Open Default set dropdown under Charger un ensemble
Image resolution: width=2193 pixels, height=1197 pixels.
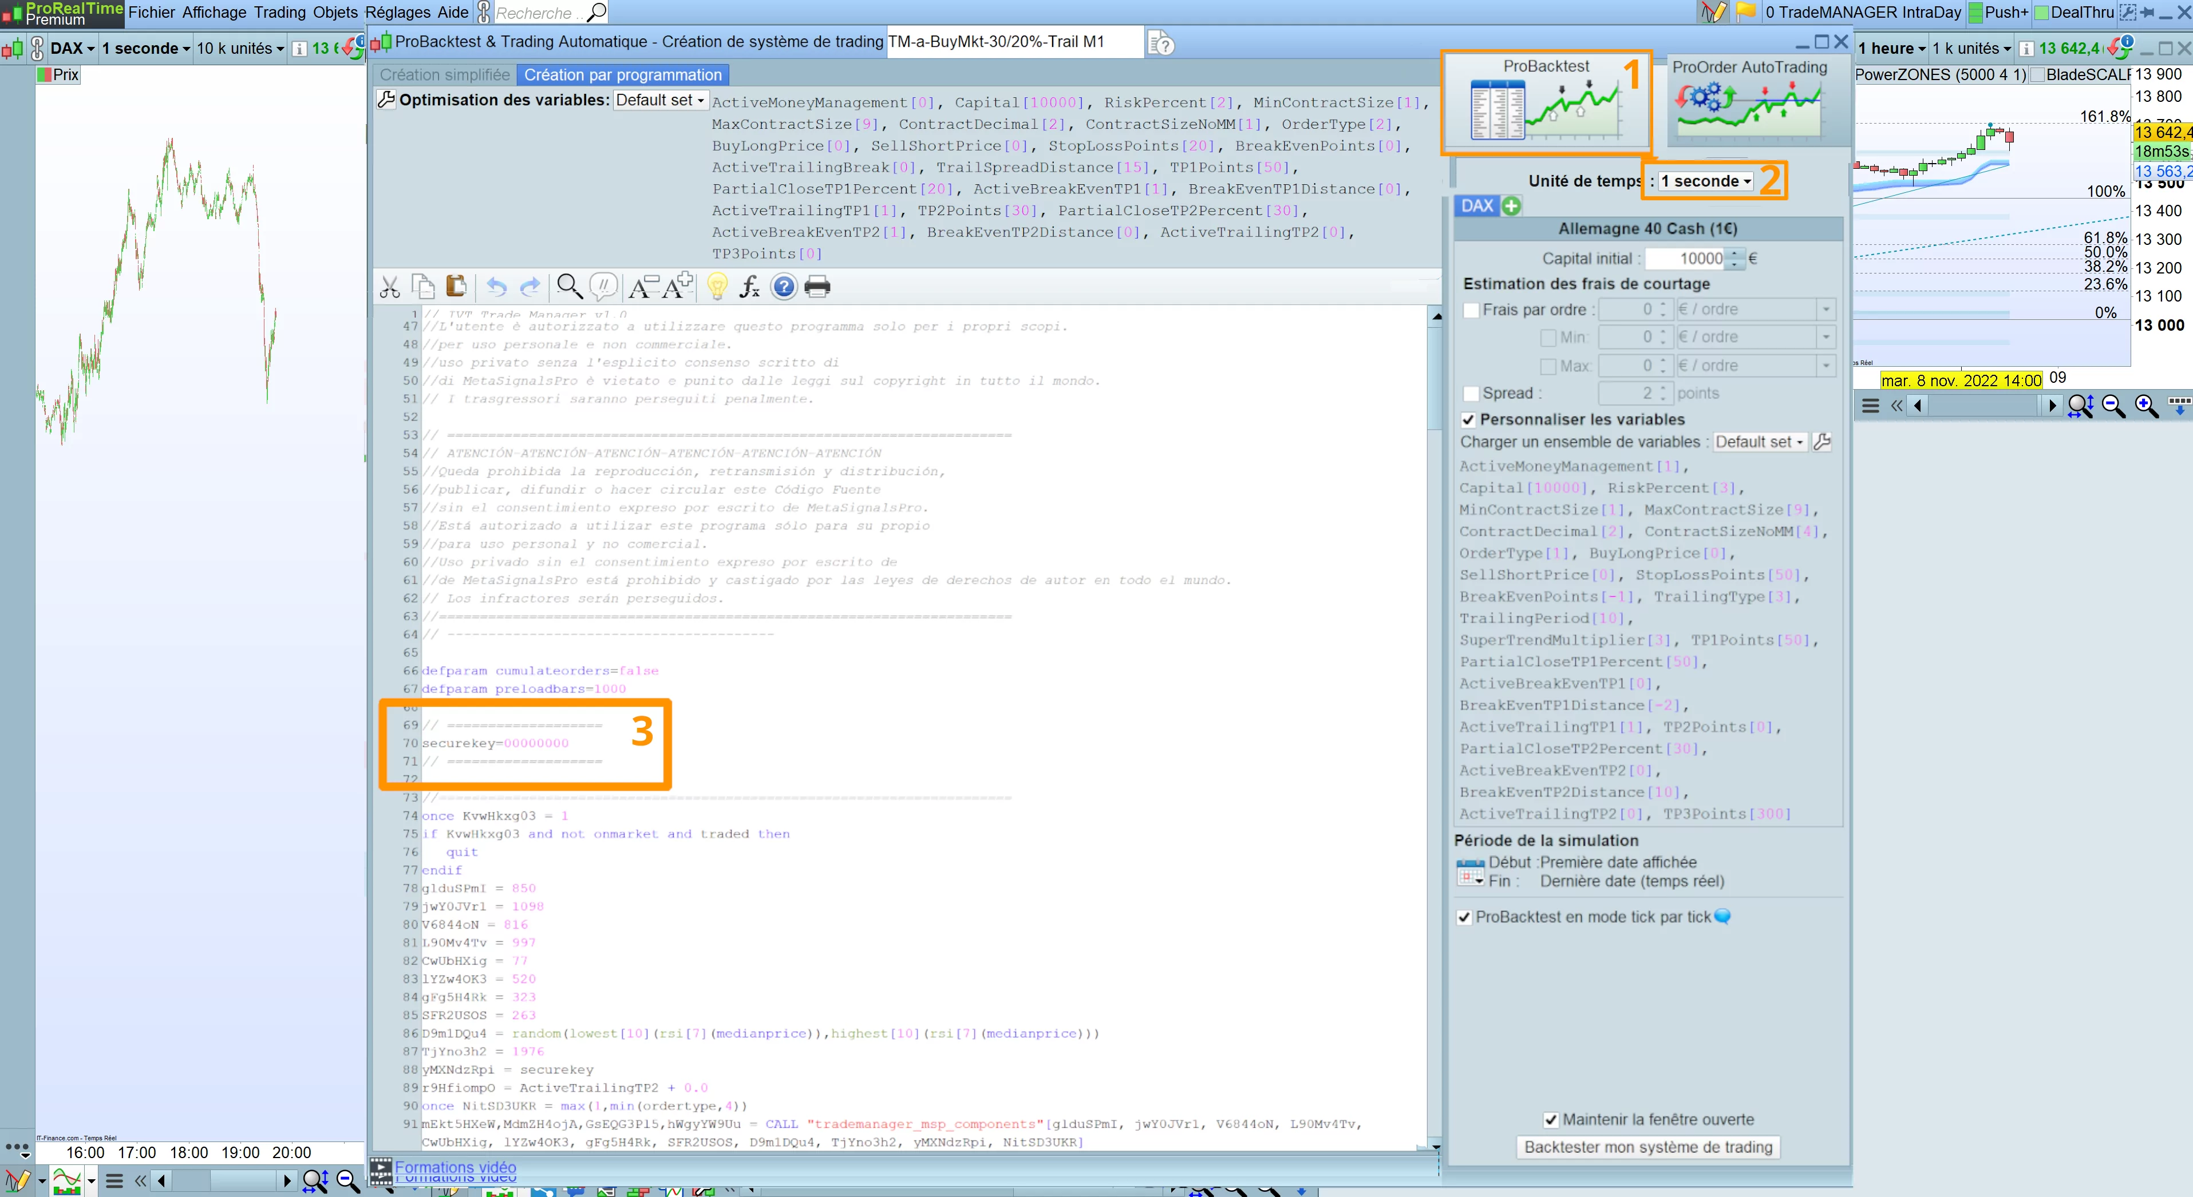click(x=1760, y=442)
